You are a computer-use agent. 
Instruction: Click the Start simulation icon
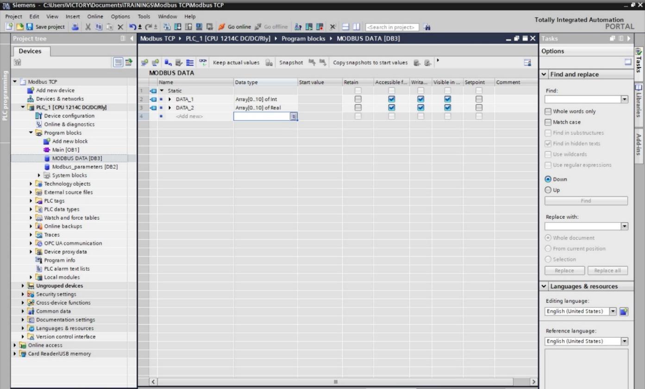198,27
